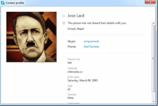Click the not shared details message
The width and height of the screenshot is (158, 106).
coord(97,23)
